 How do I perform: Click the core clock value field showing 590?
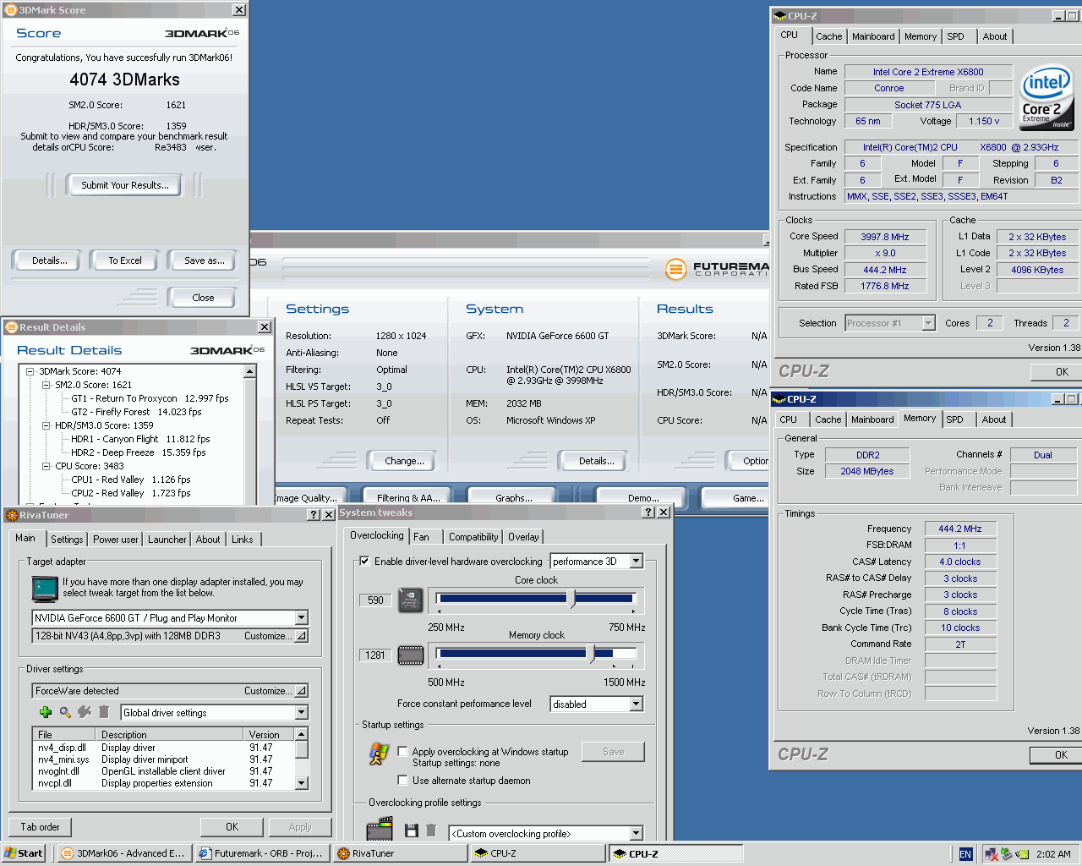point(376,600)
